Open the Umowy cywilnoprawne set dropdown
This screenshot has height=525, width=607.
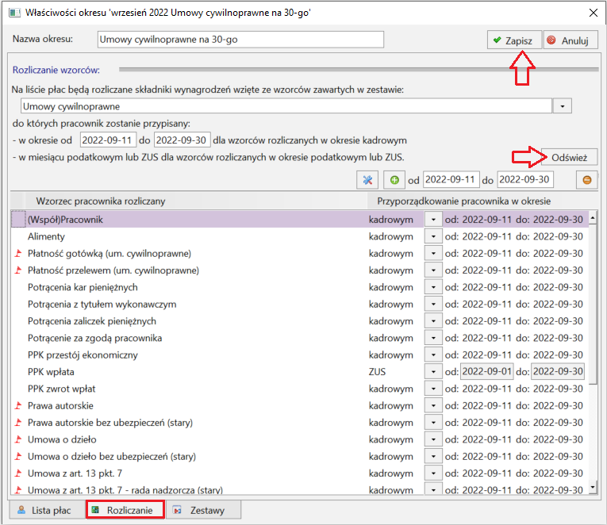(x=563, y=106)
